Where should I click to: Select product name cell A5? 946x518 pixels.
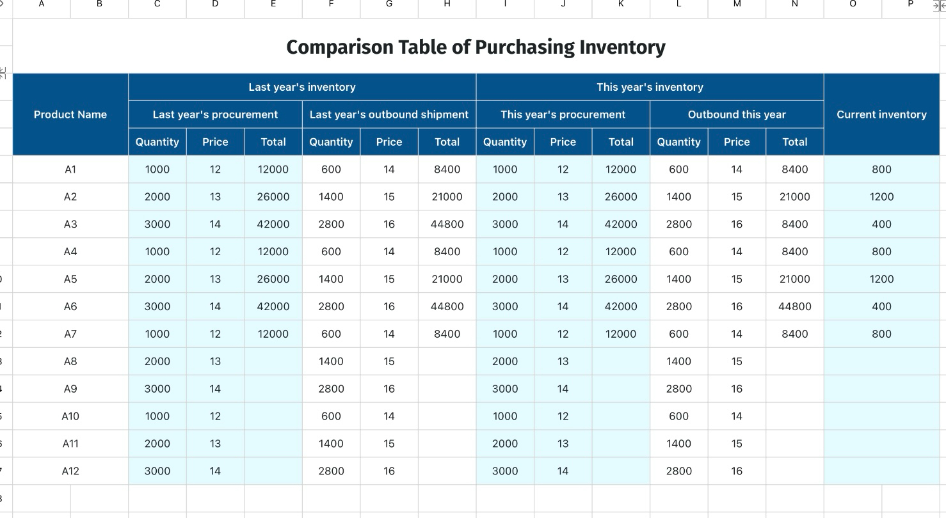70,279
